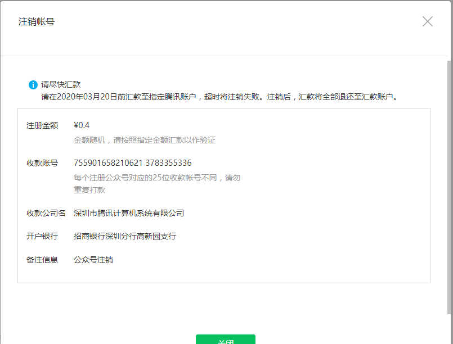Image resolution: width=453 pixels, height=344 pixels.
Task: Click the 收款账号 label
Action: 42,163
